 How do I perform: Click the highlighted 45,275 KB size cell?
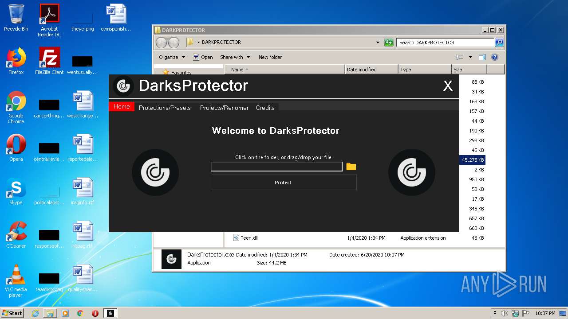coord(473,160)
